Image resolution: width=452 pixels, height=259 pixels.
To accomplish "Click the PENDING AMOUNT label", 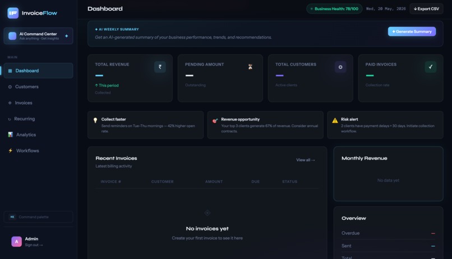I will tap(204, 64).
